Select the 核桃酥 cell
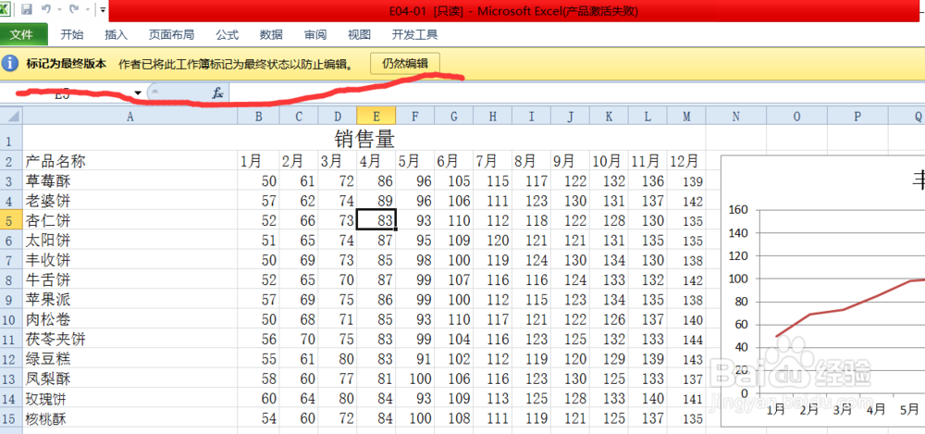Viewport: 925px width, 434px height. (x=130, y=419)
